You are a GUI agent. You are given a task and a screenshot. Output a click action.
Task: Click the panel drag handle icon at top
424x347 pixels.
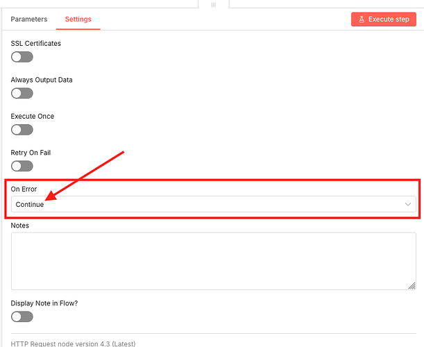click(214, 5)
